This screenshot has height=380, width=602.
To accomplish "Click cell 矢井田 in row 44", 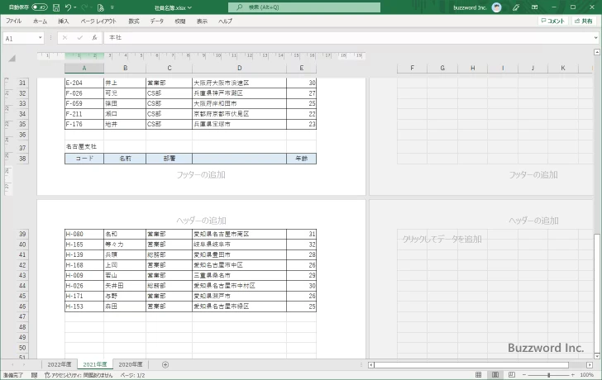I will pos(125,286).
